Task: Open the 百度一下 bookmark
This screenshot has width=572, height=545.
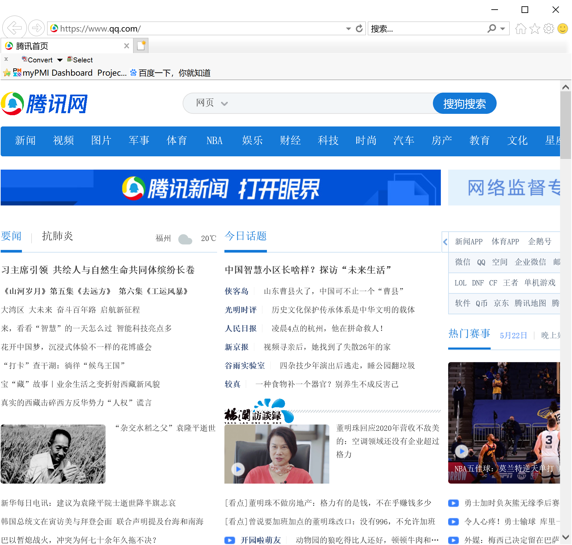Action: [x=170, y=73]
